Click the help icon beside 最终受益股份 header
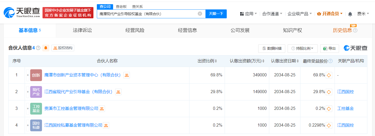The width and height of the screenshot is (375, 136). (331, 61)
